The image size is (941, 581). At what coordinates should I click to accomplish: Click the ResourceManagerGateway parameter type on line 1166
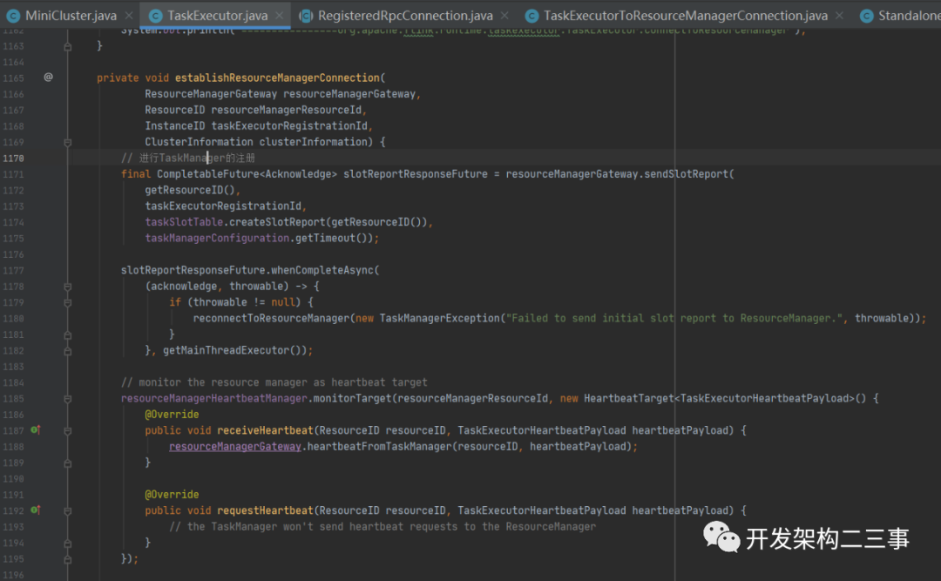pos(211,94)
